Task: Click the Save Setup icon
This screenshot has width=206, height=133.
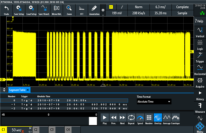Action: [19, 10]
